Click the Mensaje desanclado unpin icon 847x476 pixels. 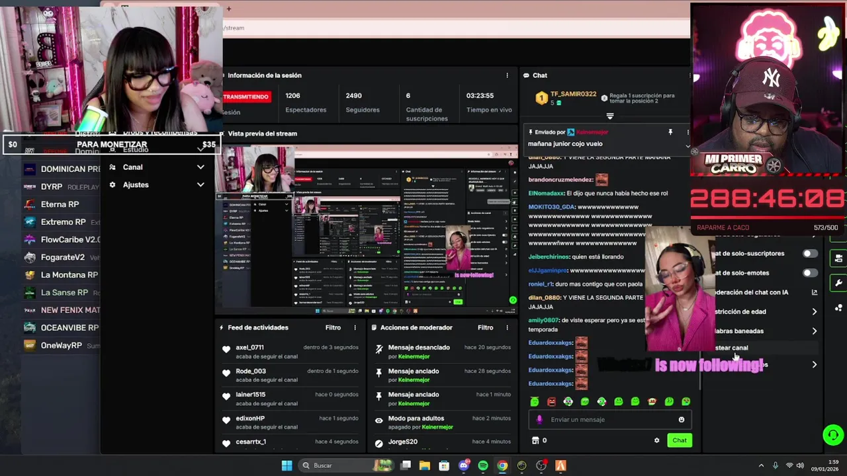click(x=379, y=349)
